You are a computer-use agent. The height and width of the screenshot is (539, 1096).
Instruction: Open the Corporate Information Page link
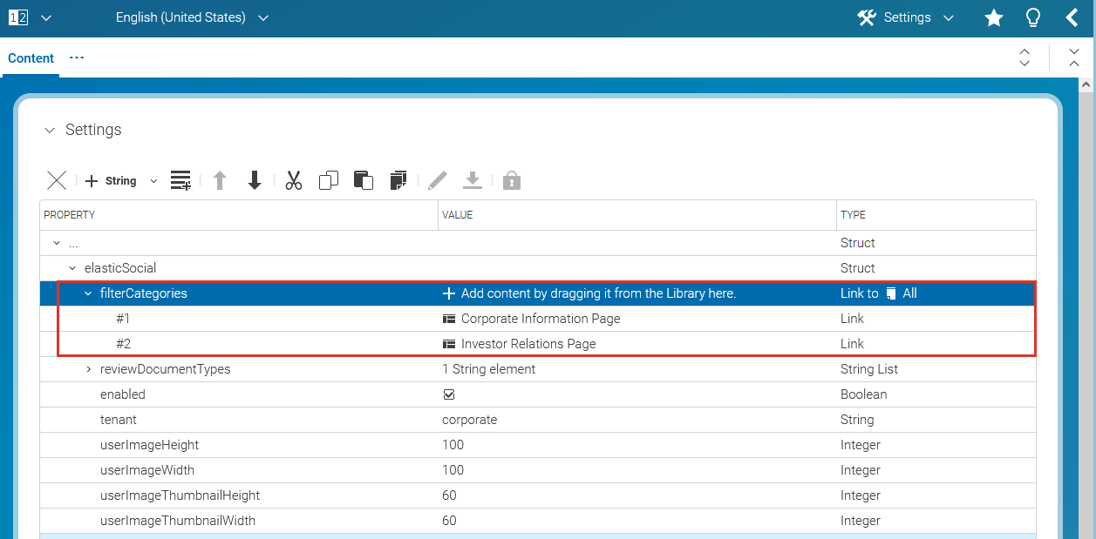(541, 318)
